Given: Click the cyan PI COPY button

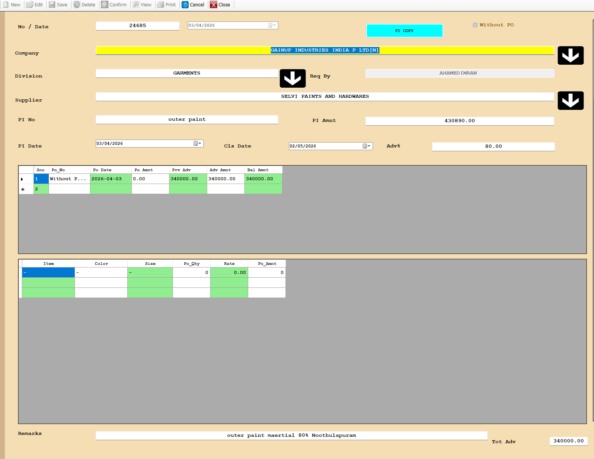Looking at the screenshot, I should coord(404,31).
